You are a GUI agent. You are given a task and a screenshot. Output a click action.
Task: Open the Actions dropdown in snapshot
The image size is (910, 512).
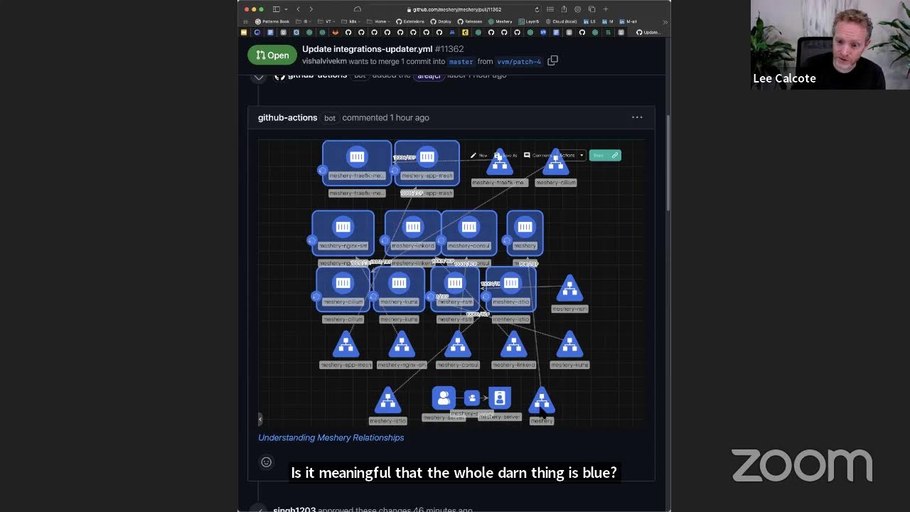click(572, 155)
